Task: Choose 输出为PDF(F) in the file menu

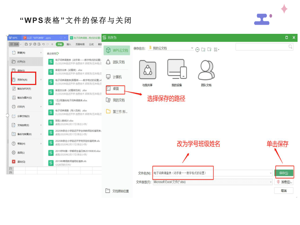Action: 26,89
